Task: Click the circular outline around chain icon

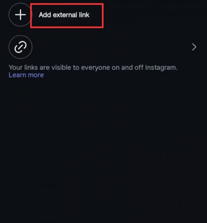Action: point(21,47)
